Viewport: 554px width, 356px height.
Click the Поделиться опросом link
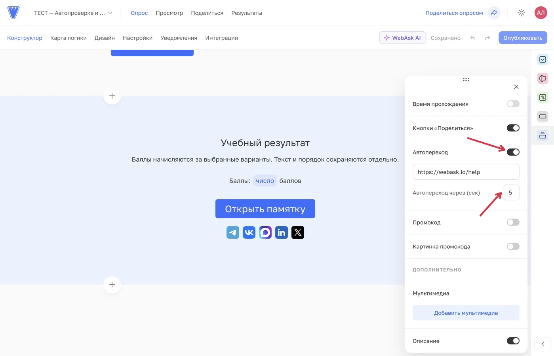454,13
